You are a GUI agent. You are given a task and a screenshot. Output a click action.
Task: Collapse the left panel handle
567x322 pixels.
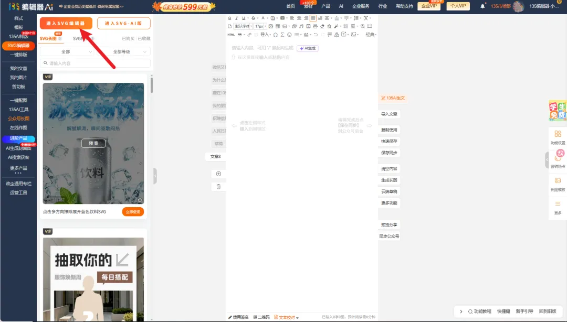pyautogui.click(x=155, y=176)
